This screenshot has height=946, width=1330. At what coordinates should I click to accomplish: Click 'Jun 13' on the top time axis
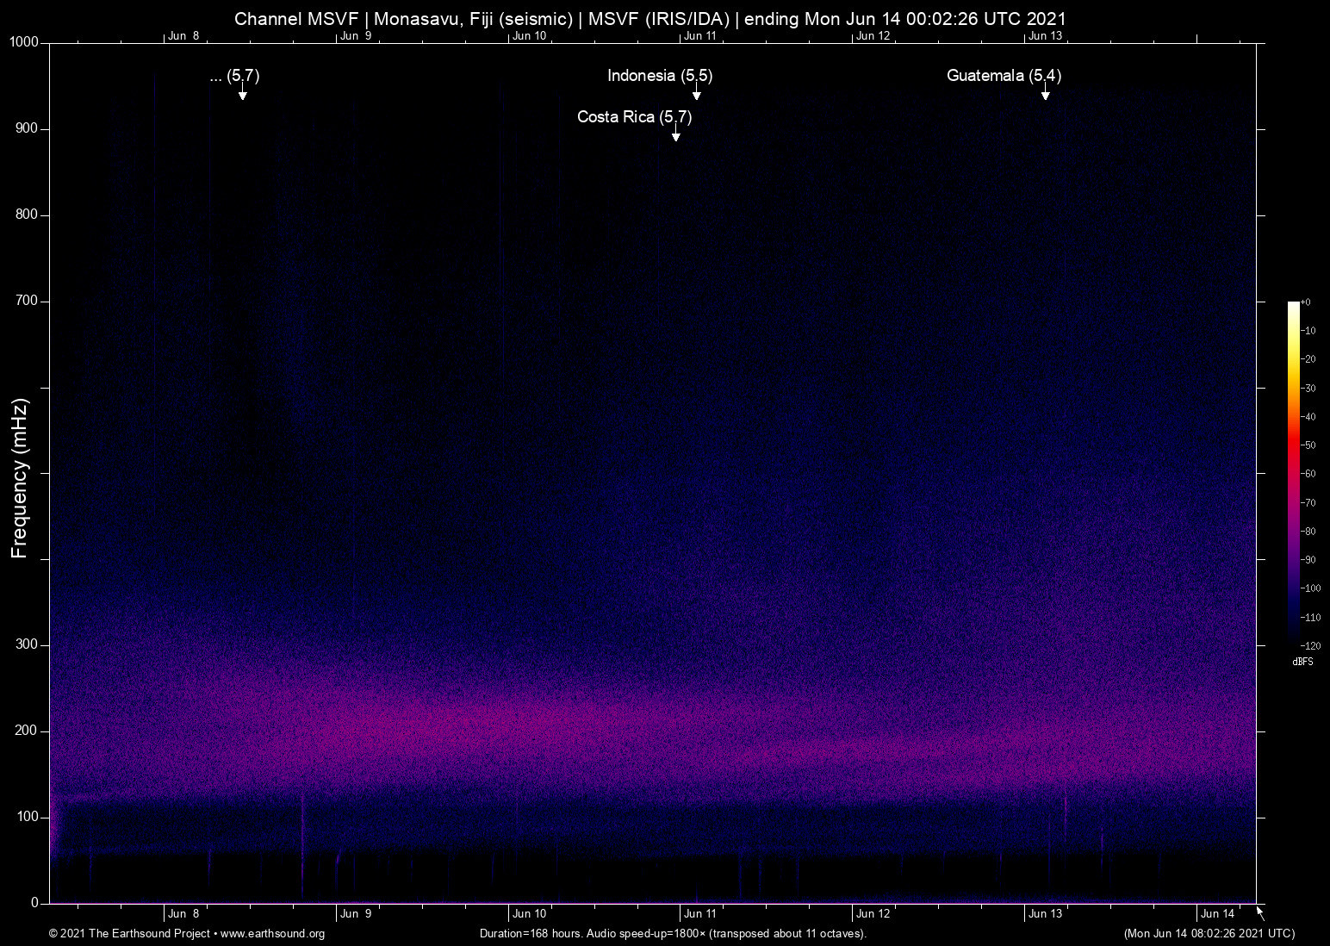pyautogui.click(x=1045, y=36)
